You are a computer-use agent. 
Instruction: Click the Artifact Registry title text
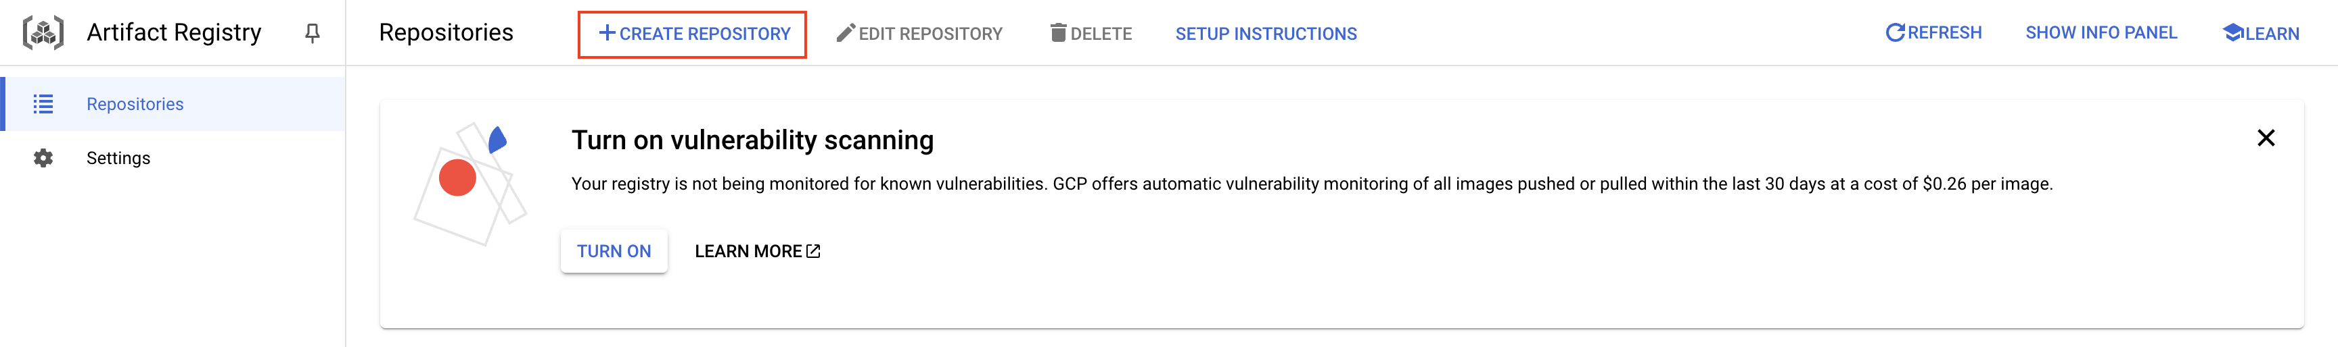point(175,32)
